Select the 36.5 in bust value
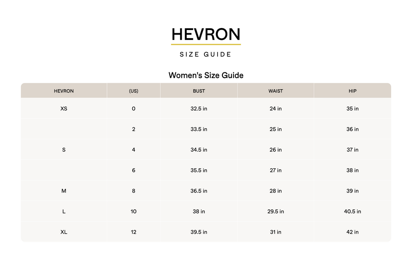This screenshot has height=269, width=412. click(x=199, y=191)
